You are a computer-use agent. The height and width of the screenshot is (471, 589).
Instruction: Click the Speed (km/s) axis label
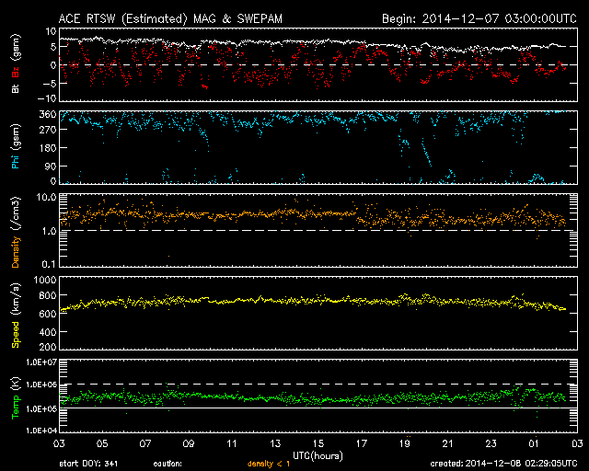click(16, 314)
